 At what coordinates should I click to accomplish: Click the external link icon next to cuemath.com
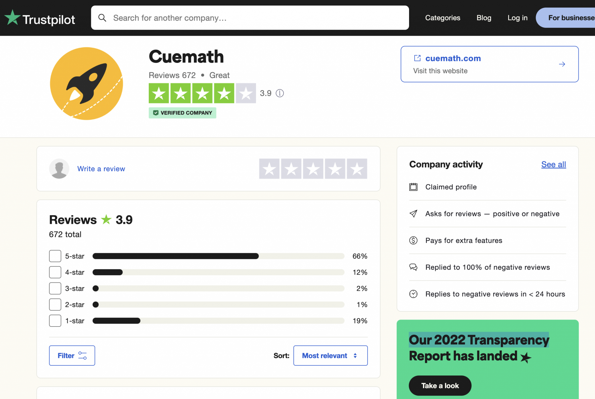[417, 58]
